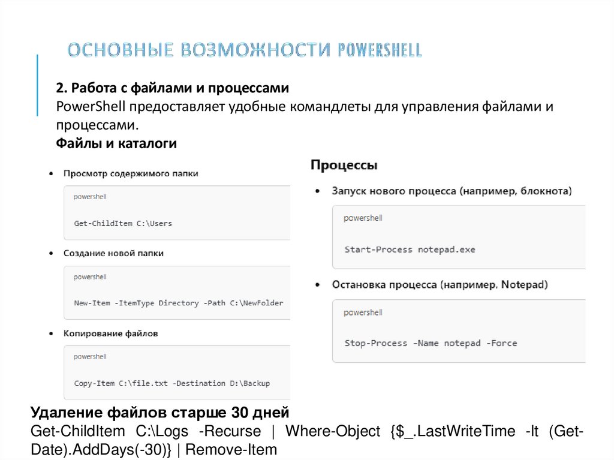Click the code 'New-Item -ItemType Directory -Path C:\NewFolder'

coord(179,303)
